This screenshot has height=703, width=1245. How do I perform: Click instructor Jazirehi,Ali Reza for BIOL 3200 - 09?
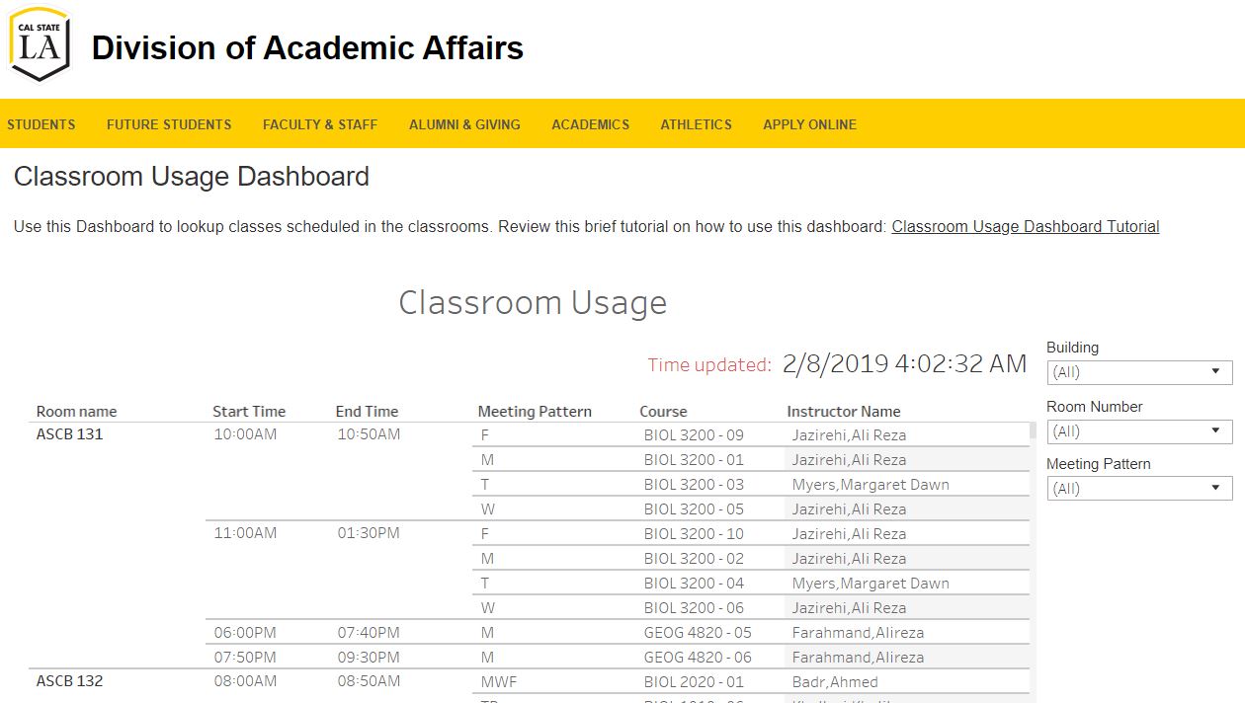click(x=849, y=434)
